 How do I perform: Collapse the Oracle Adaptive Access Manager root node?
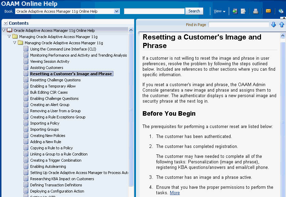pos(4,30)
